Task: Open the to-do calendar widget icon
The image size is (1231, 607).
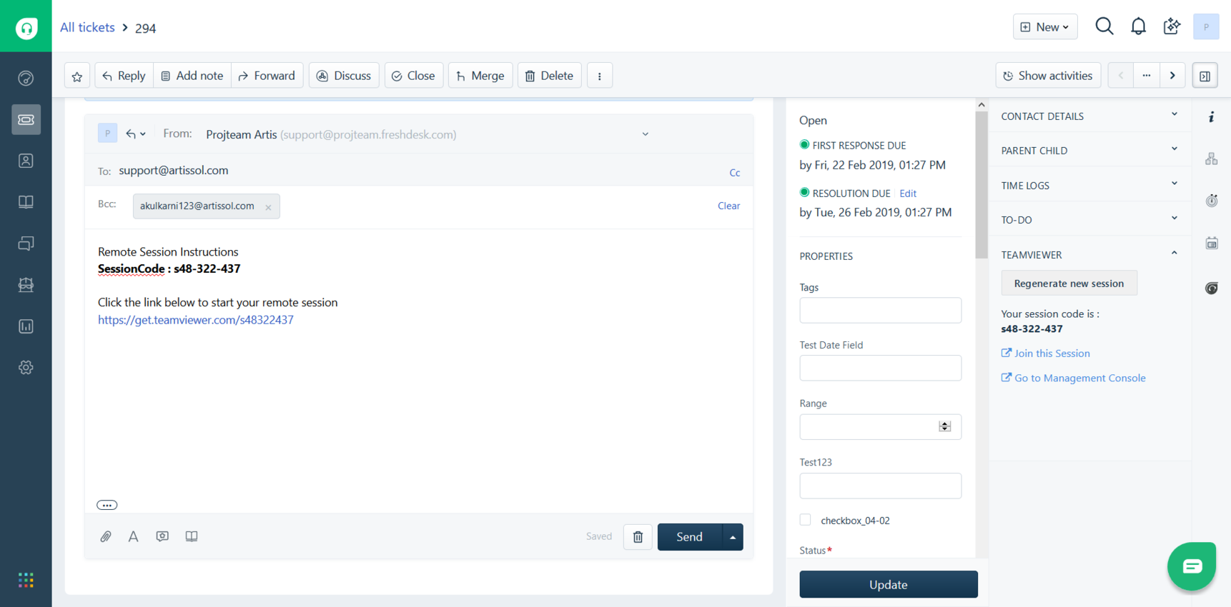Action: [1212, 244]
